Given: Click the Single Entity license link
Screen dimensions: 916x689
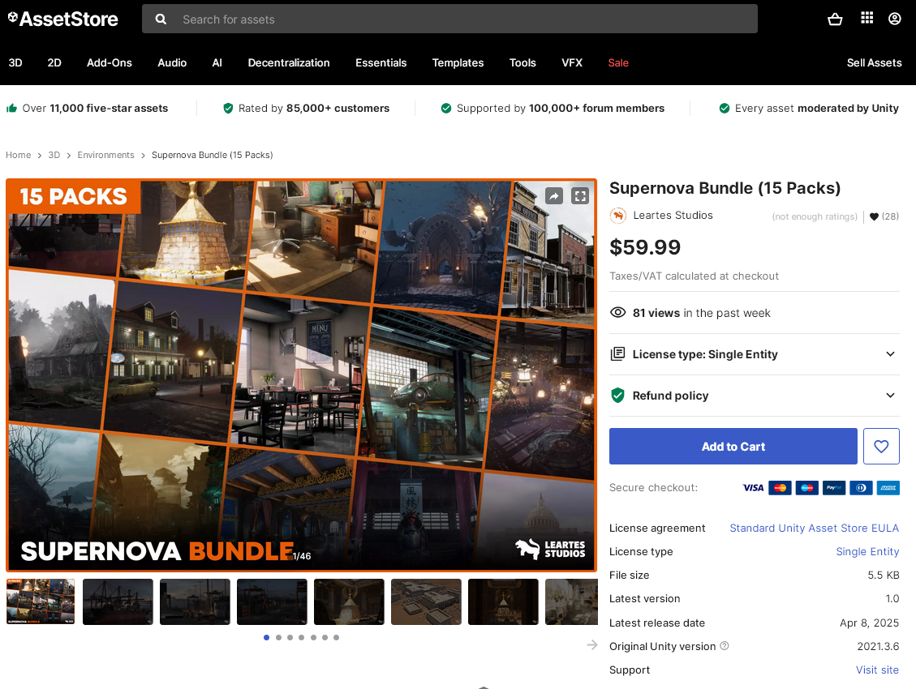Looking at the screenshot, I should 867,551.
